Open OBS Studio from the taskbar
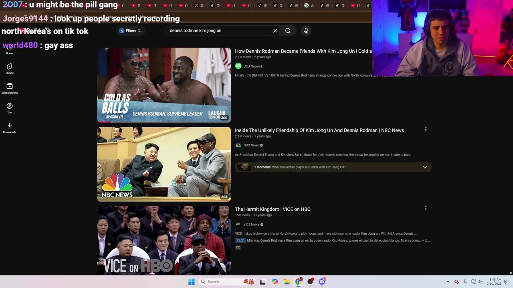 tap(310, 282)
